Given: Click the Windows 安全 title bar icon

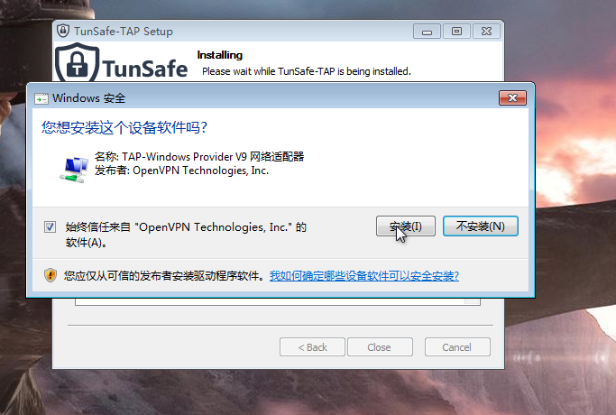Looking at the screenshot, I should pos(41,98).
